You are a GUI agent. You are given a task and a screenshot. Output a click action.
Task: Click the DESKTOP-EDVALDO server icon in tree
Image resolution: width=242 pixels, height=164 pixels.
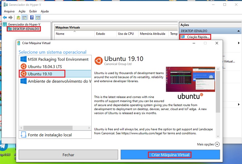pos(10,29)
